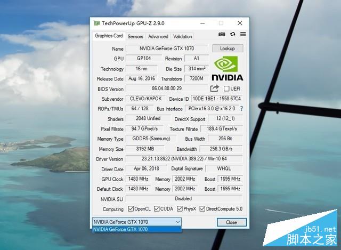
Task: Click the Memory Type GDDR5 (Samsung)
Action: (x=151, y=139)
